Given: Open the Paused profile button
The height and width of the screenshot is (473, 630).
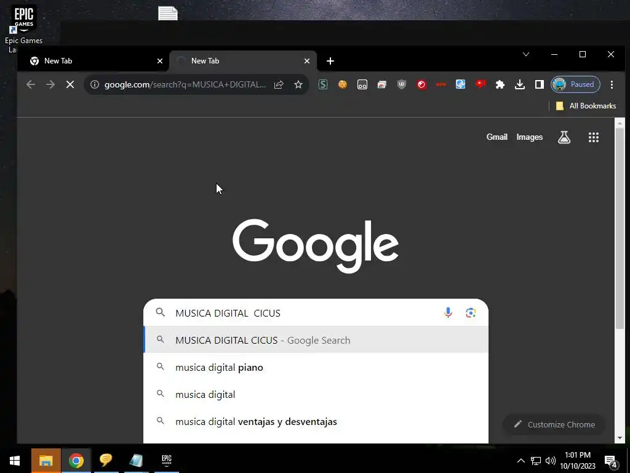Looking at the screenshot, I should pyautogui.click(x=575, y=84).
